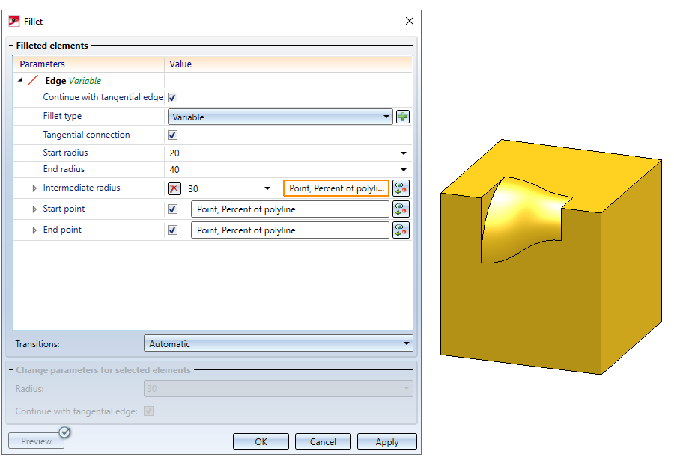Click point selection icon in Start point row
674x460 pixels.
coord(401,209)
